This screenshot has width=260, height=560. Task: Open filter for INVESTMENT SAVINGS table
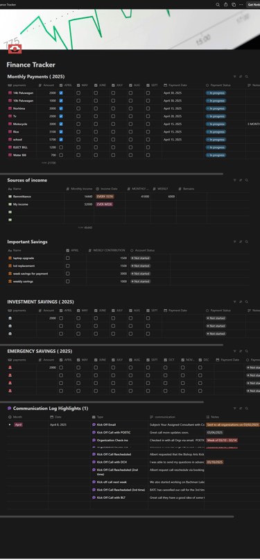[235, 302]
